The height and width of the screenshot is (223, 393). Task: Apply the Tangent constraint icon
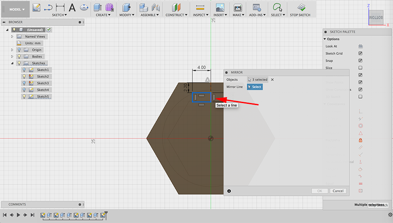(x=360, y=169)
